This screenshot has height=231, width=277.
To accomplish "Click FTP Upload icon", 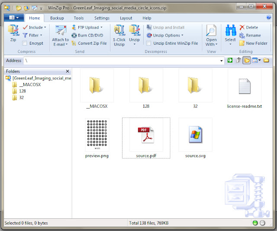I will tap(74, 27).
